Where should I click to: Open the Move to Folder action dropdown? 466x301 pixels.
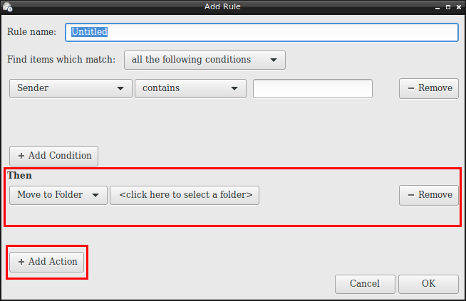(x=58, y=195)
